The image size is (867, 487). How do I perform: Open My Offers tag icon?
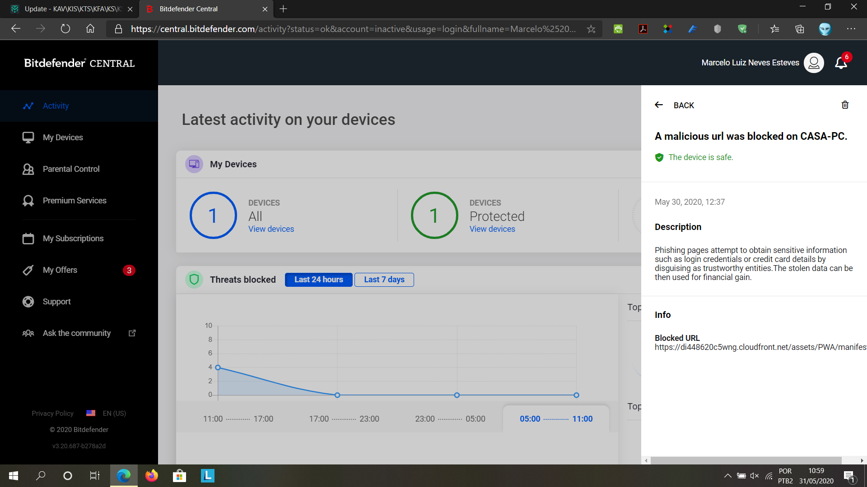tap(28, 270)
